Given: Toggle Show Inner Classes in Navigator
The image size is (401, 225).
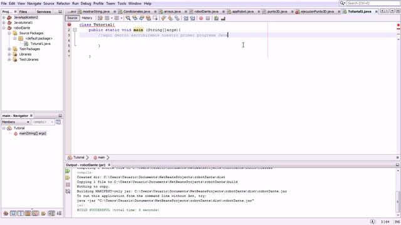Looking at the screenshot, I should tap(36, 213).
